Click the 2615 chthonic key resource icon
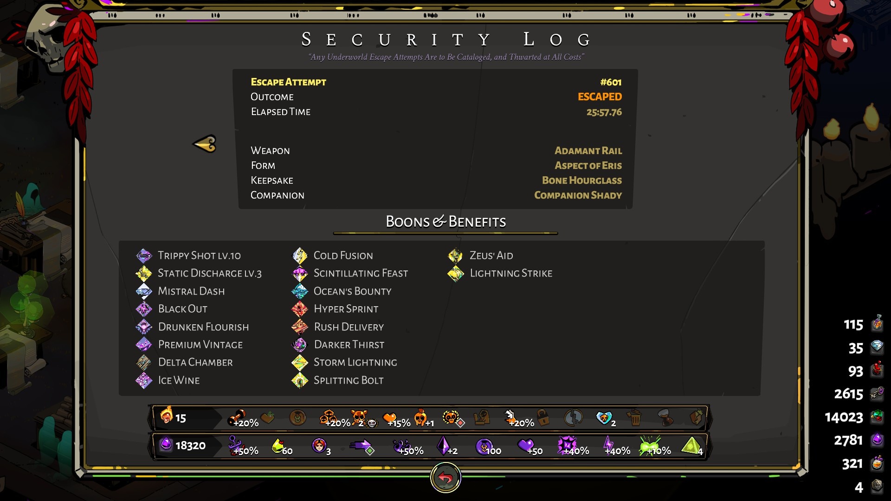The image size is (891, 501). click(x=877, y=394)
